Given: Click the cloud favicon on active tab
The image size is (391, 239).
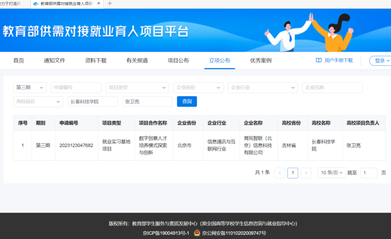Looking at the screenshot, I should tap(36, 4).
